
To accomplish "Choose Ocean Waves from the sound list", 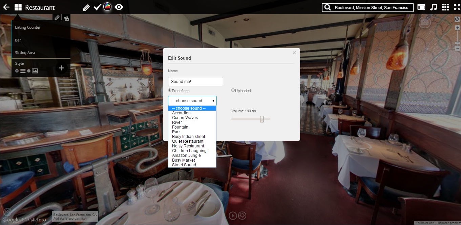I will click(x=192, y=118).
